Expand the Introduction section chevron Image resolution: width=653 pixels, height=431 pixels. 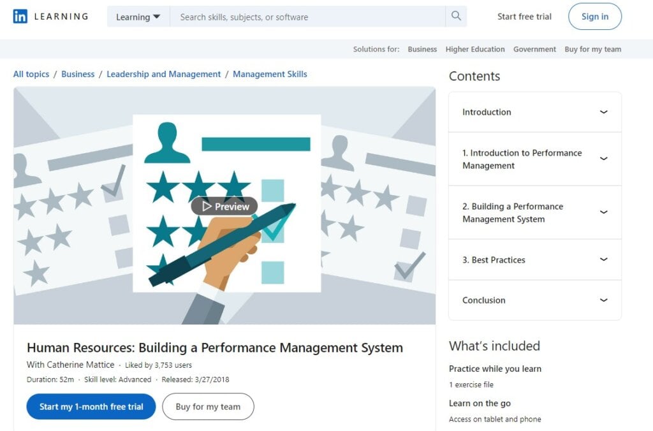point(603,112)
